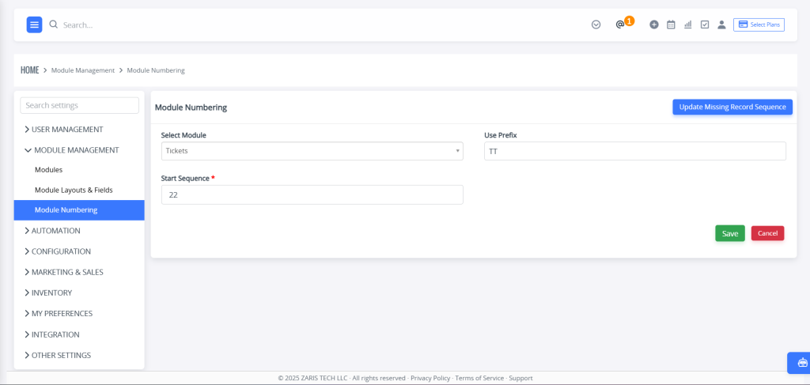Click the green Save button
The height and width of the screenshot is (385, 810).
point(730,233)
